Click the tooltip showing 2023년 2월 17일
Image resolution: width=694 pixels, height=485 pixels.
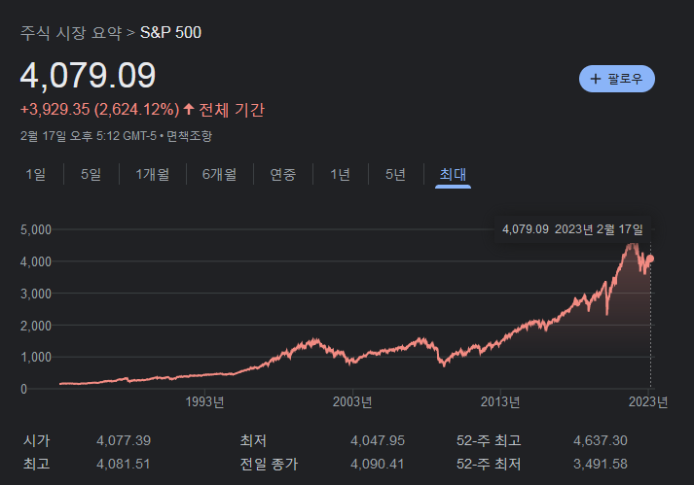pyautogui.click(x=572, y=229)
